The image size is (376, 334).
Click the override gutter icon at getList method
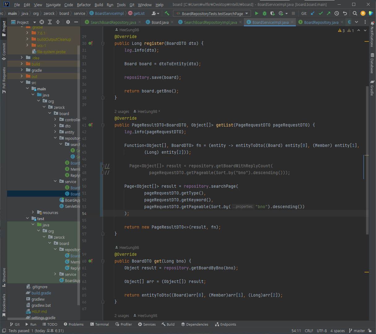coord(90,125)
